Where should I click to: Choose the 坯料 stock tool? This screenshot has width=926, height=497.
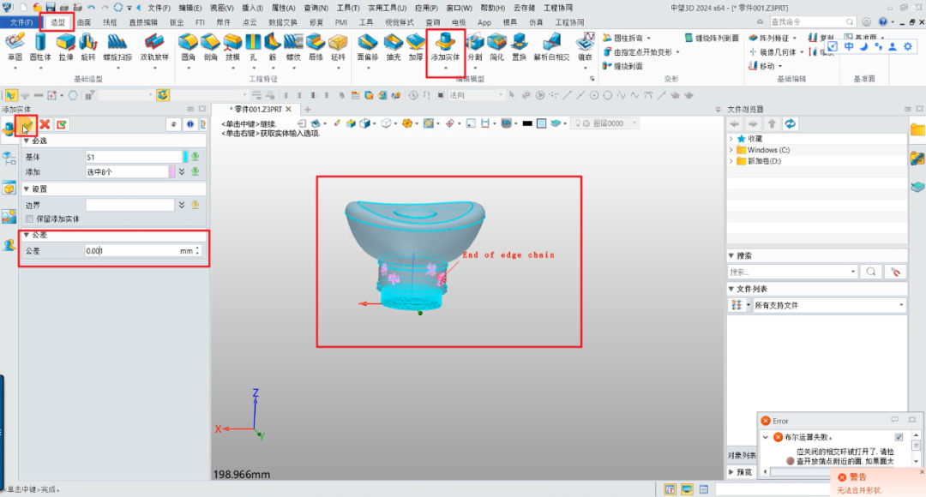(x=338, y=47)
